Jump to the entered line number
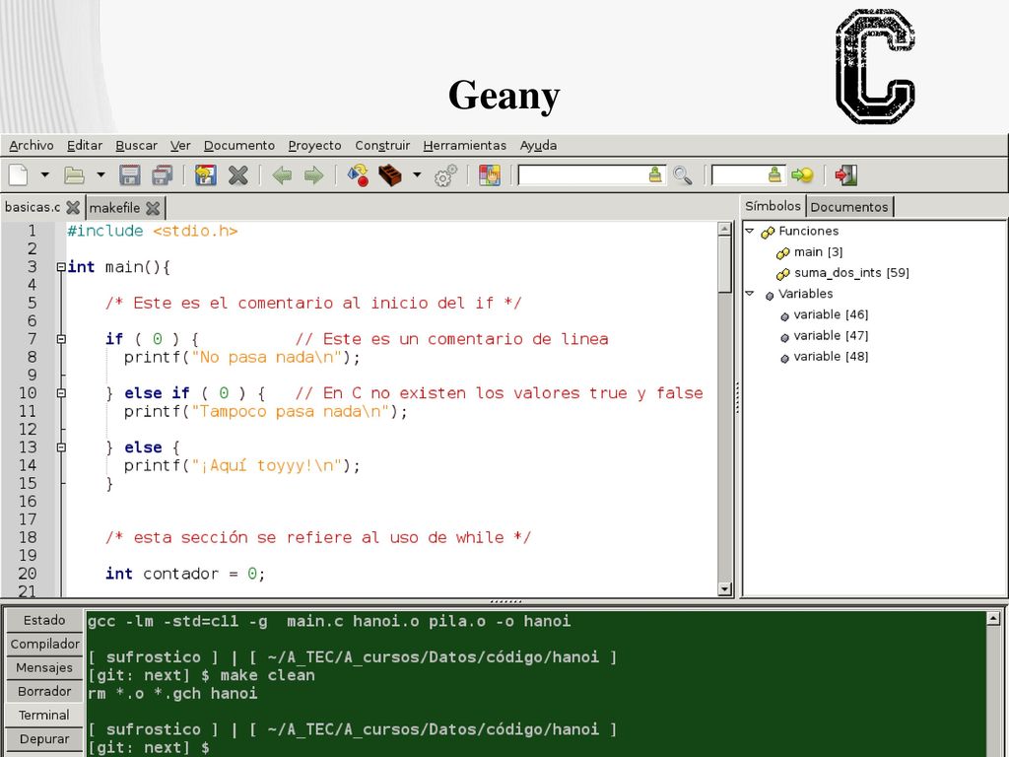The height and width of the screenshot is (757, 1009). pos(802,174)
